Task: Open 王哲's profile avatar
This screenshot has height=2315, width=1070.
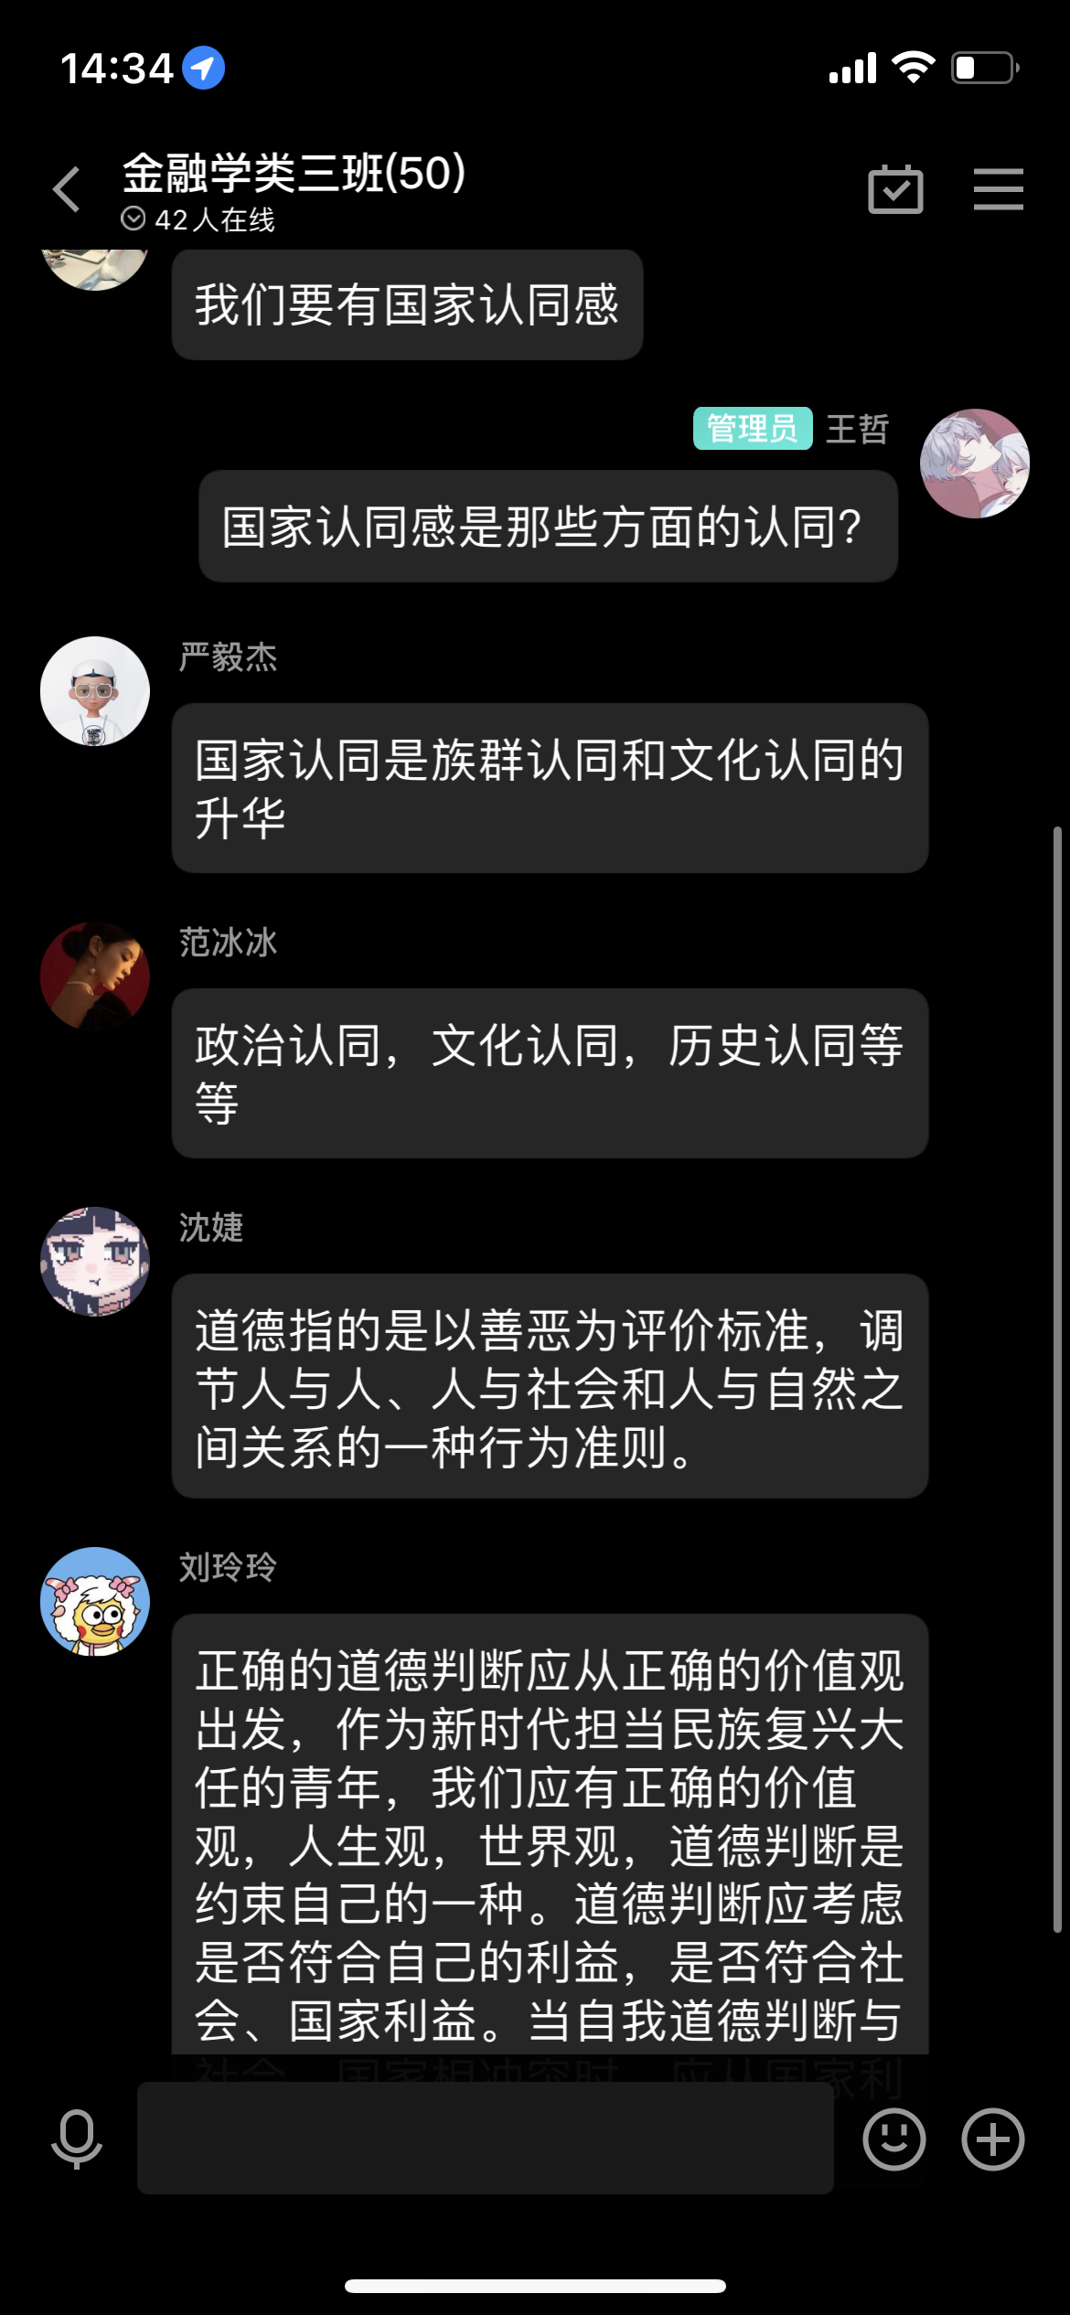Action: (x=975, y=464)
